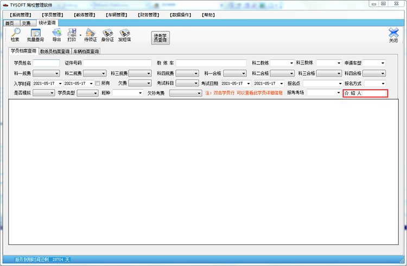Click the 身份证 ID card icon

click(x=108, y=35)
